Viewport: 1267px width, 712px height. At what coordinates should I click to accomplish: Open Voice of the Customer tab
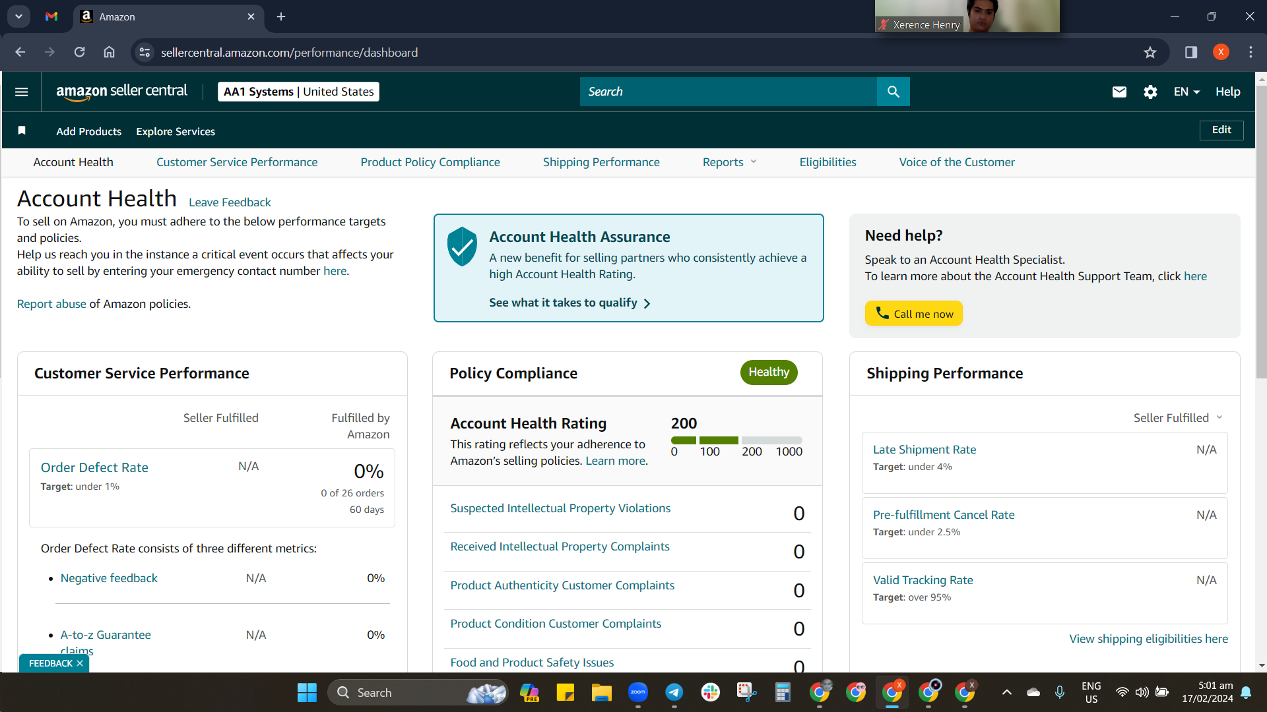coord(957,162)
